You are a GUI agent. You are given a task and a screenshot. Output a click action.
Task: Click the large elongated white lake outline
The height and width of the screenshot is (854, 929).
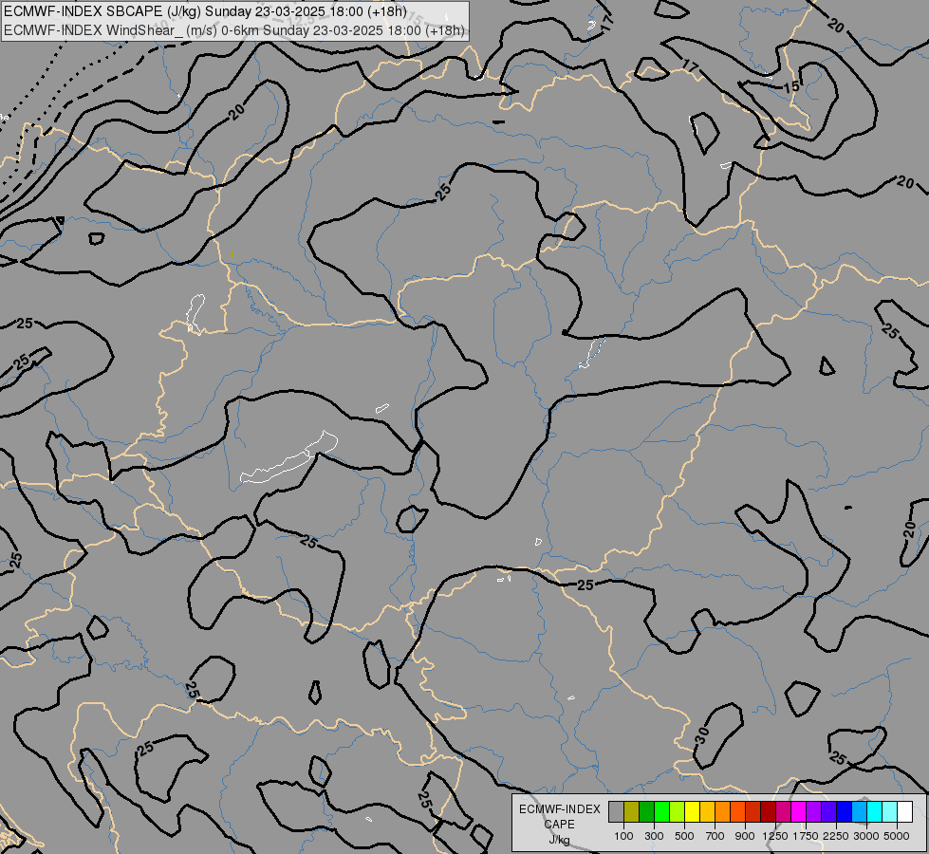[289, 458]
